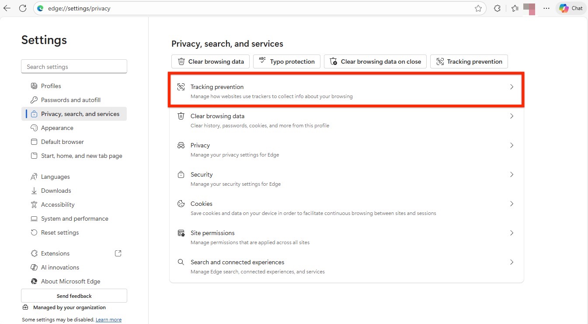Add this page to favorites

pos(479,8)
